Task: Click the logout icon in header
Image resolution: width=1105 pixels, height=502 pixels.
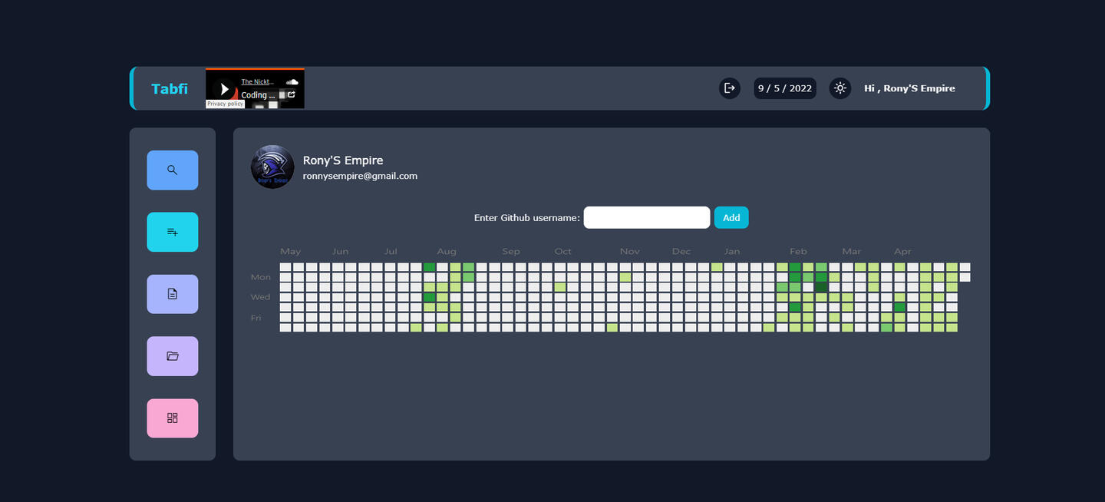Action: 730,88
